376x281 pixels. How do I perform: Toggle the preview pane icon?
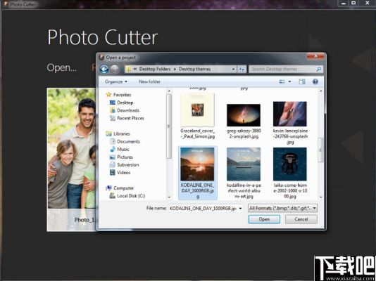302,81
